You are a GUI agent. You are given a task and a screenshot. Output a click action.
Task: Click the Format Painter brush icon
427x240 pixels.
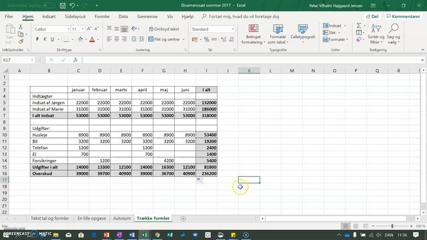coord(21,41)
